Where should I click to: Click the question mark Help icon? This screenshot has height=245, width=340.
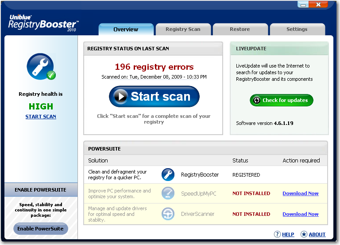[x=277, y=234]
